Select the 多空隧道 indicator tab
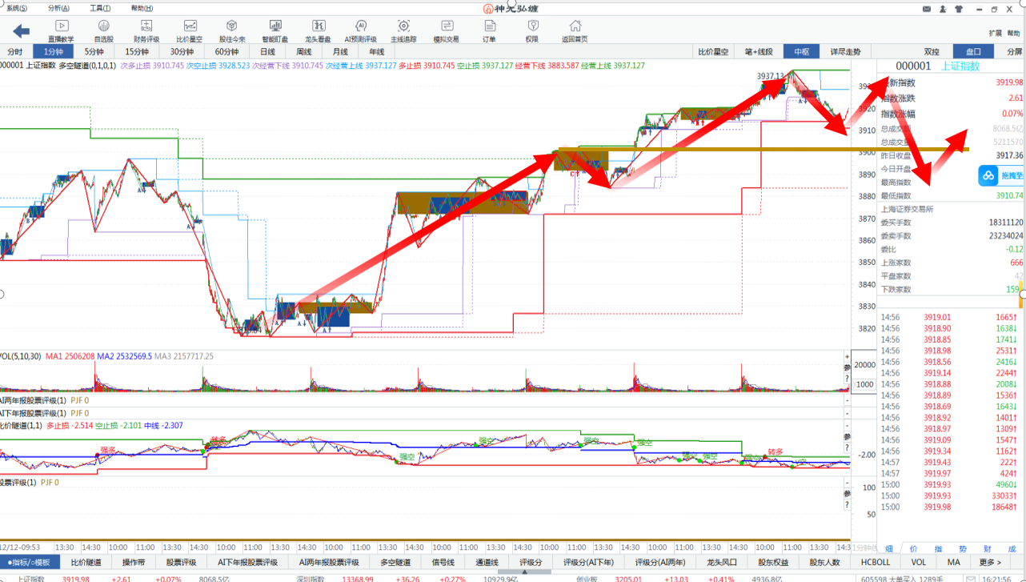The image size is (1026, 582). [394, 562]
